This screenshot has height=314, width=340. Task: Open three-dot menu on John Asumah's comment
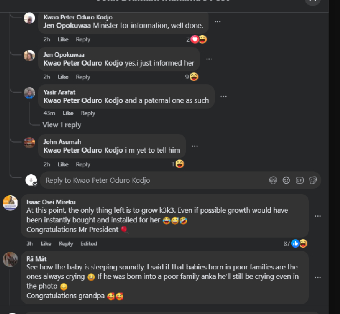point(194,146)
